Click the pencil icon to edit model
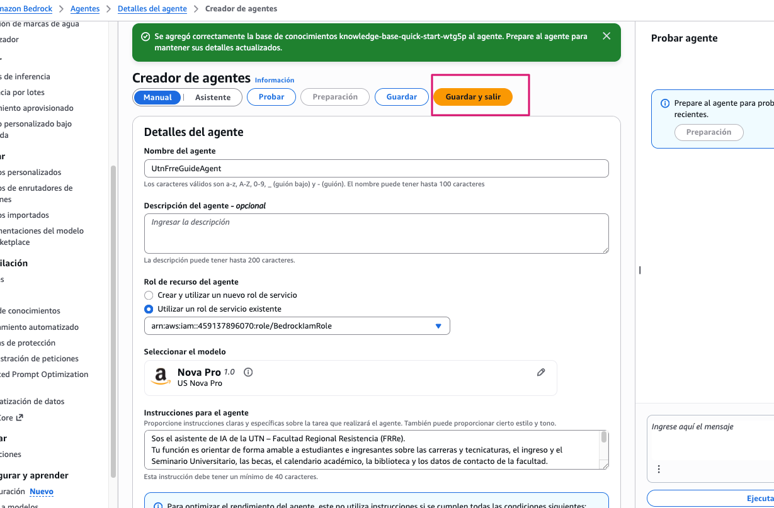The width and height of the screenshot is (774, 508). [x=541, y=372]
